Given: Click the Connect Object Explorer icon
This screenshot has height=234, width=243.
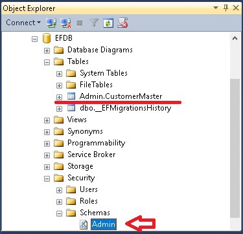Looking at the screenshot, I should point(51,23).
